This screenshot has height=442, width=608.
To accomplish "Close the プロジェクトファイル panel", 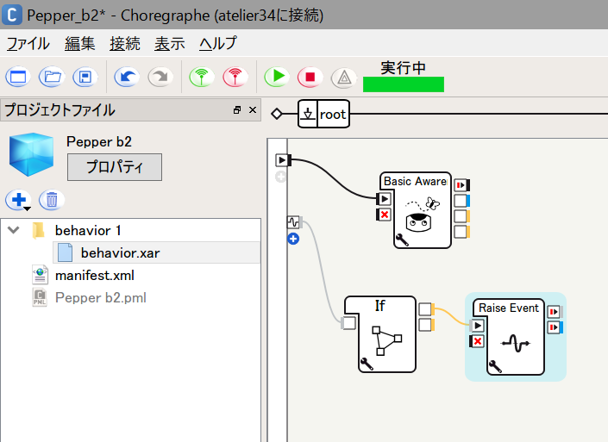I will tap(253, 110).
